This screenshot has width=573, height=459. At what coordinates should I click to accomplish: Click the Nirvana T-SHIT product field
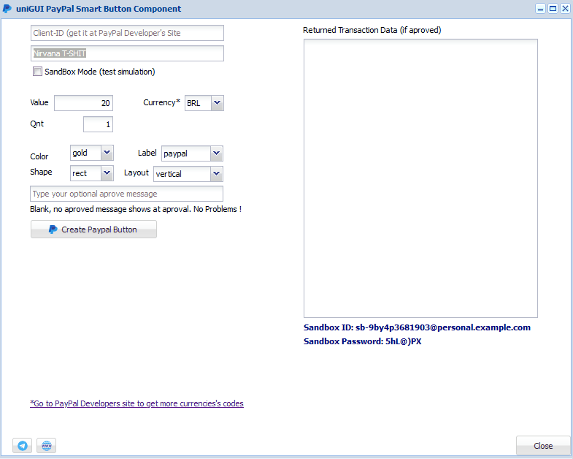(127, 53)
